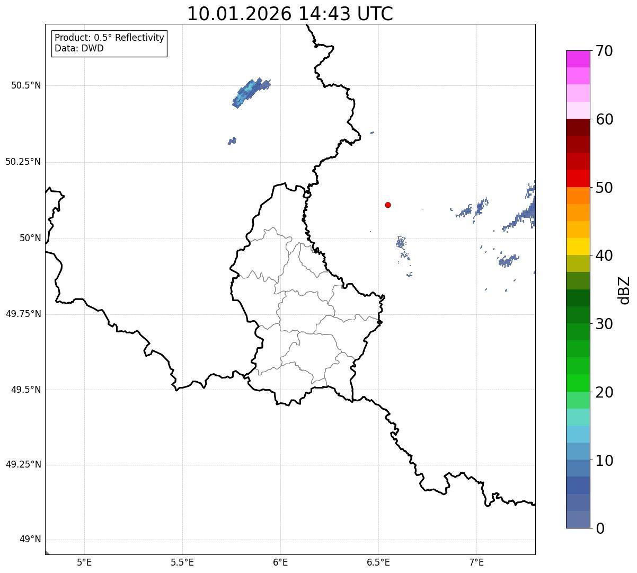This screenshot has height=573, width=637.
Task: Click the 5.5°E longitude label
Action: pyautogui.click(x=182, y=562)
